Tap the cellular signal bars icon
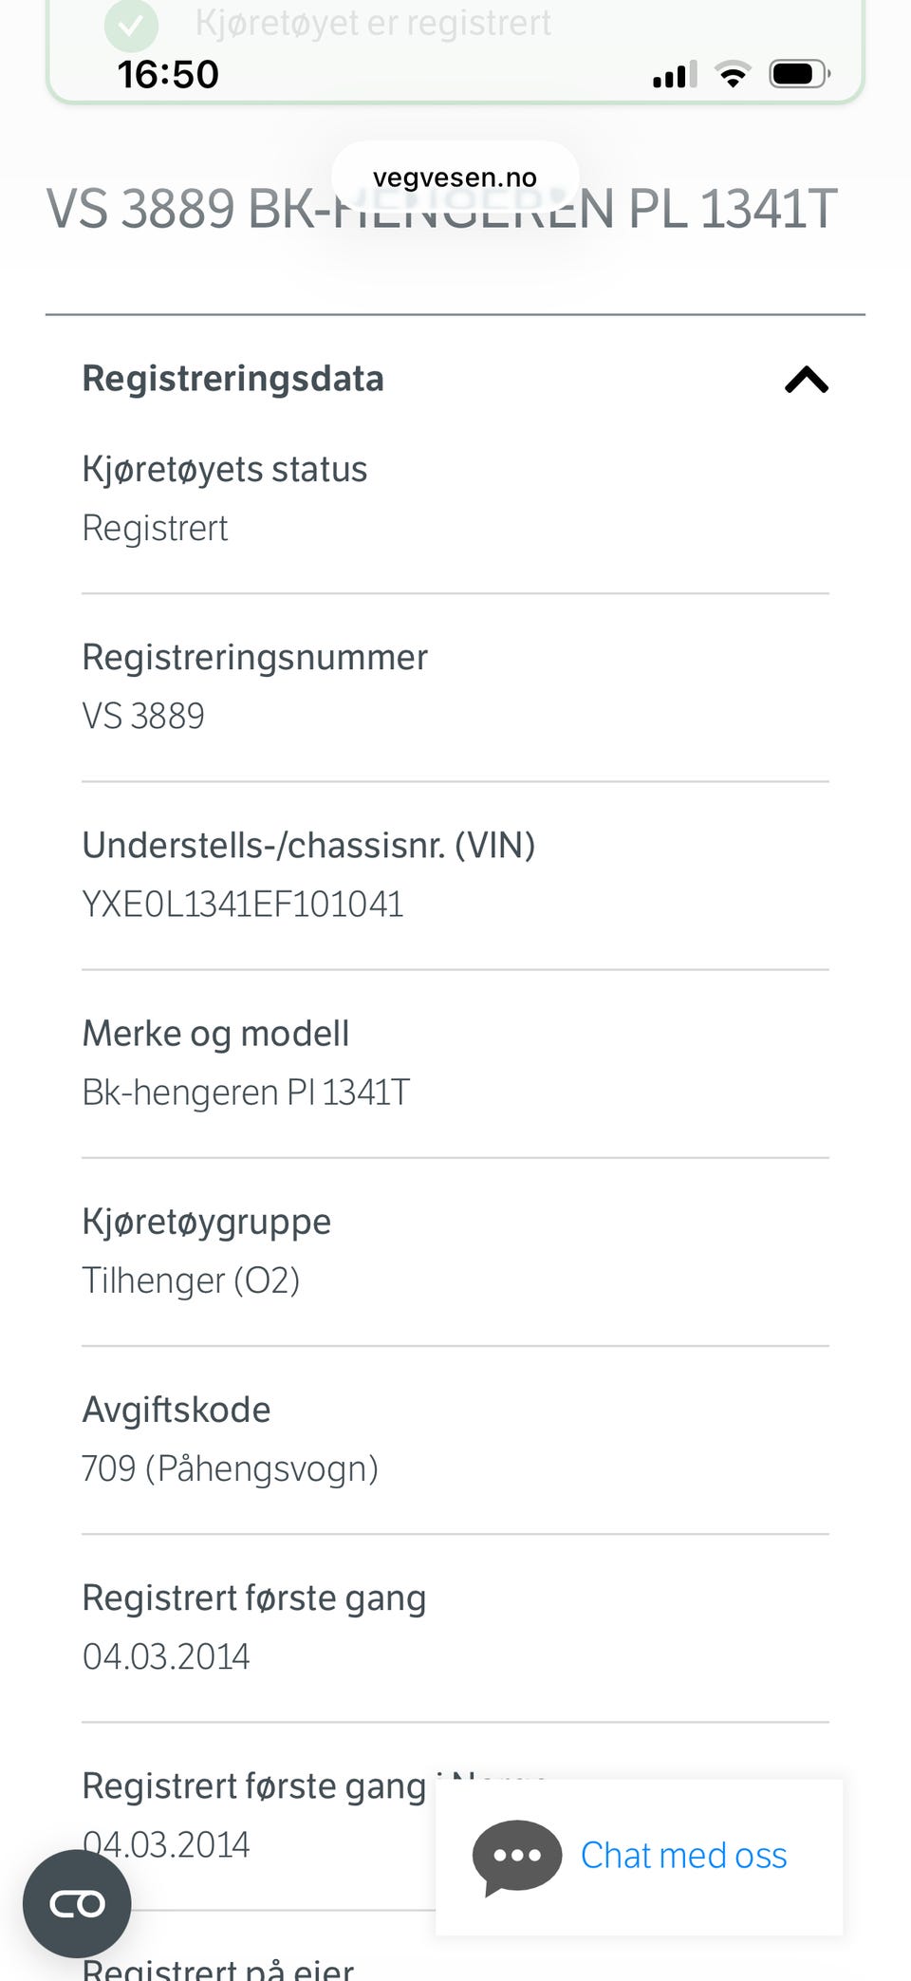Screen dimensions: 911x1981 pyautogui.click(x=674, y=74)
